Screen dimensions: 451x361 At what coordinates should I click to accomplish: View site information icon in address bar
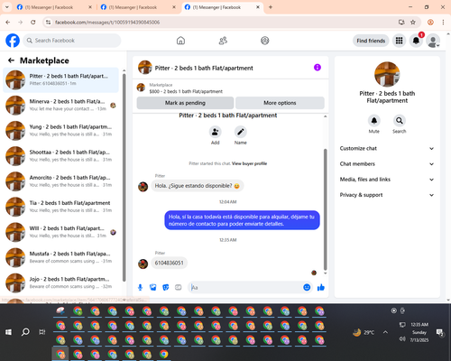coord(48,23)
